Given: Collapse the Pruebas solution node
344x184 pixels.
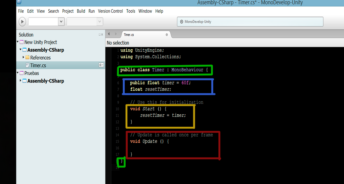Looking at the screenshot, I should 18,73.
